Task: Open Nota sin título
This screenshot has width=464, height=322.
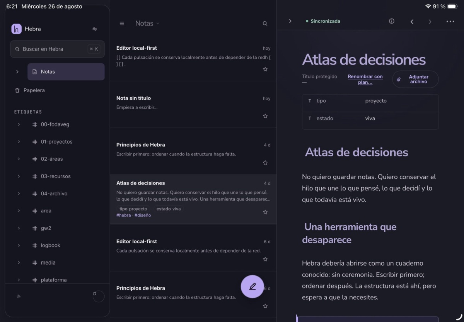Action: click(x=193, y=105)
